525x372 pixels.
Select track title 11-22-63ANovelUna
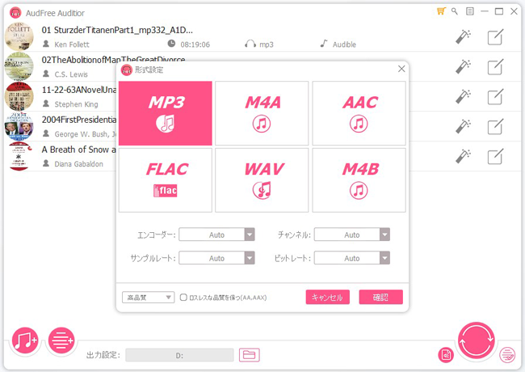tap(79, 90)
